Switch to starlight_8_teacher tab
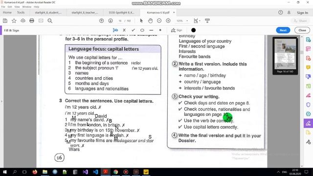Viewport: 313px width, 176px height. tap(85, 13)
